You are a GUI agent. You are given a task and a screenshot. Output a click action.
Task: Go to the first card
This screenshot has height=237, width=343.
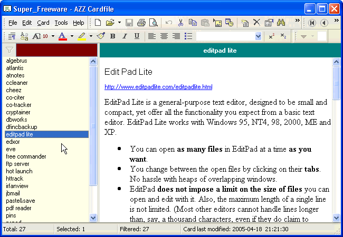312,23
